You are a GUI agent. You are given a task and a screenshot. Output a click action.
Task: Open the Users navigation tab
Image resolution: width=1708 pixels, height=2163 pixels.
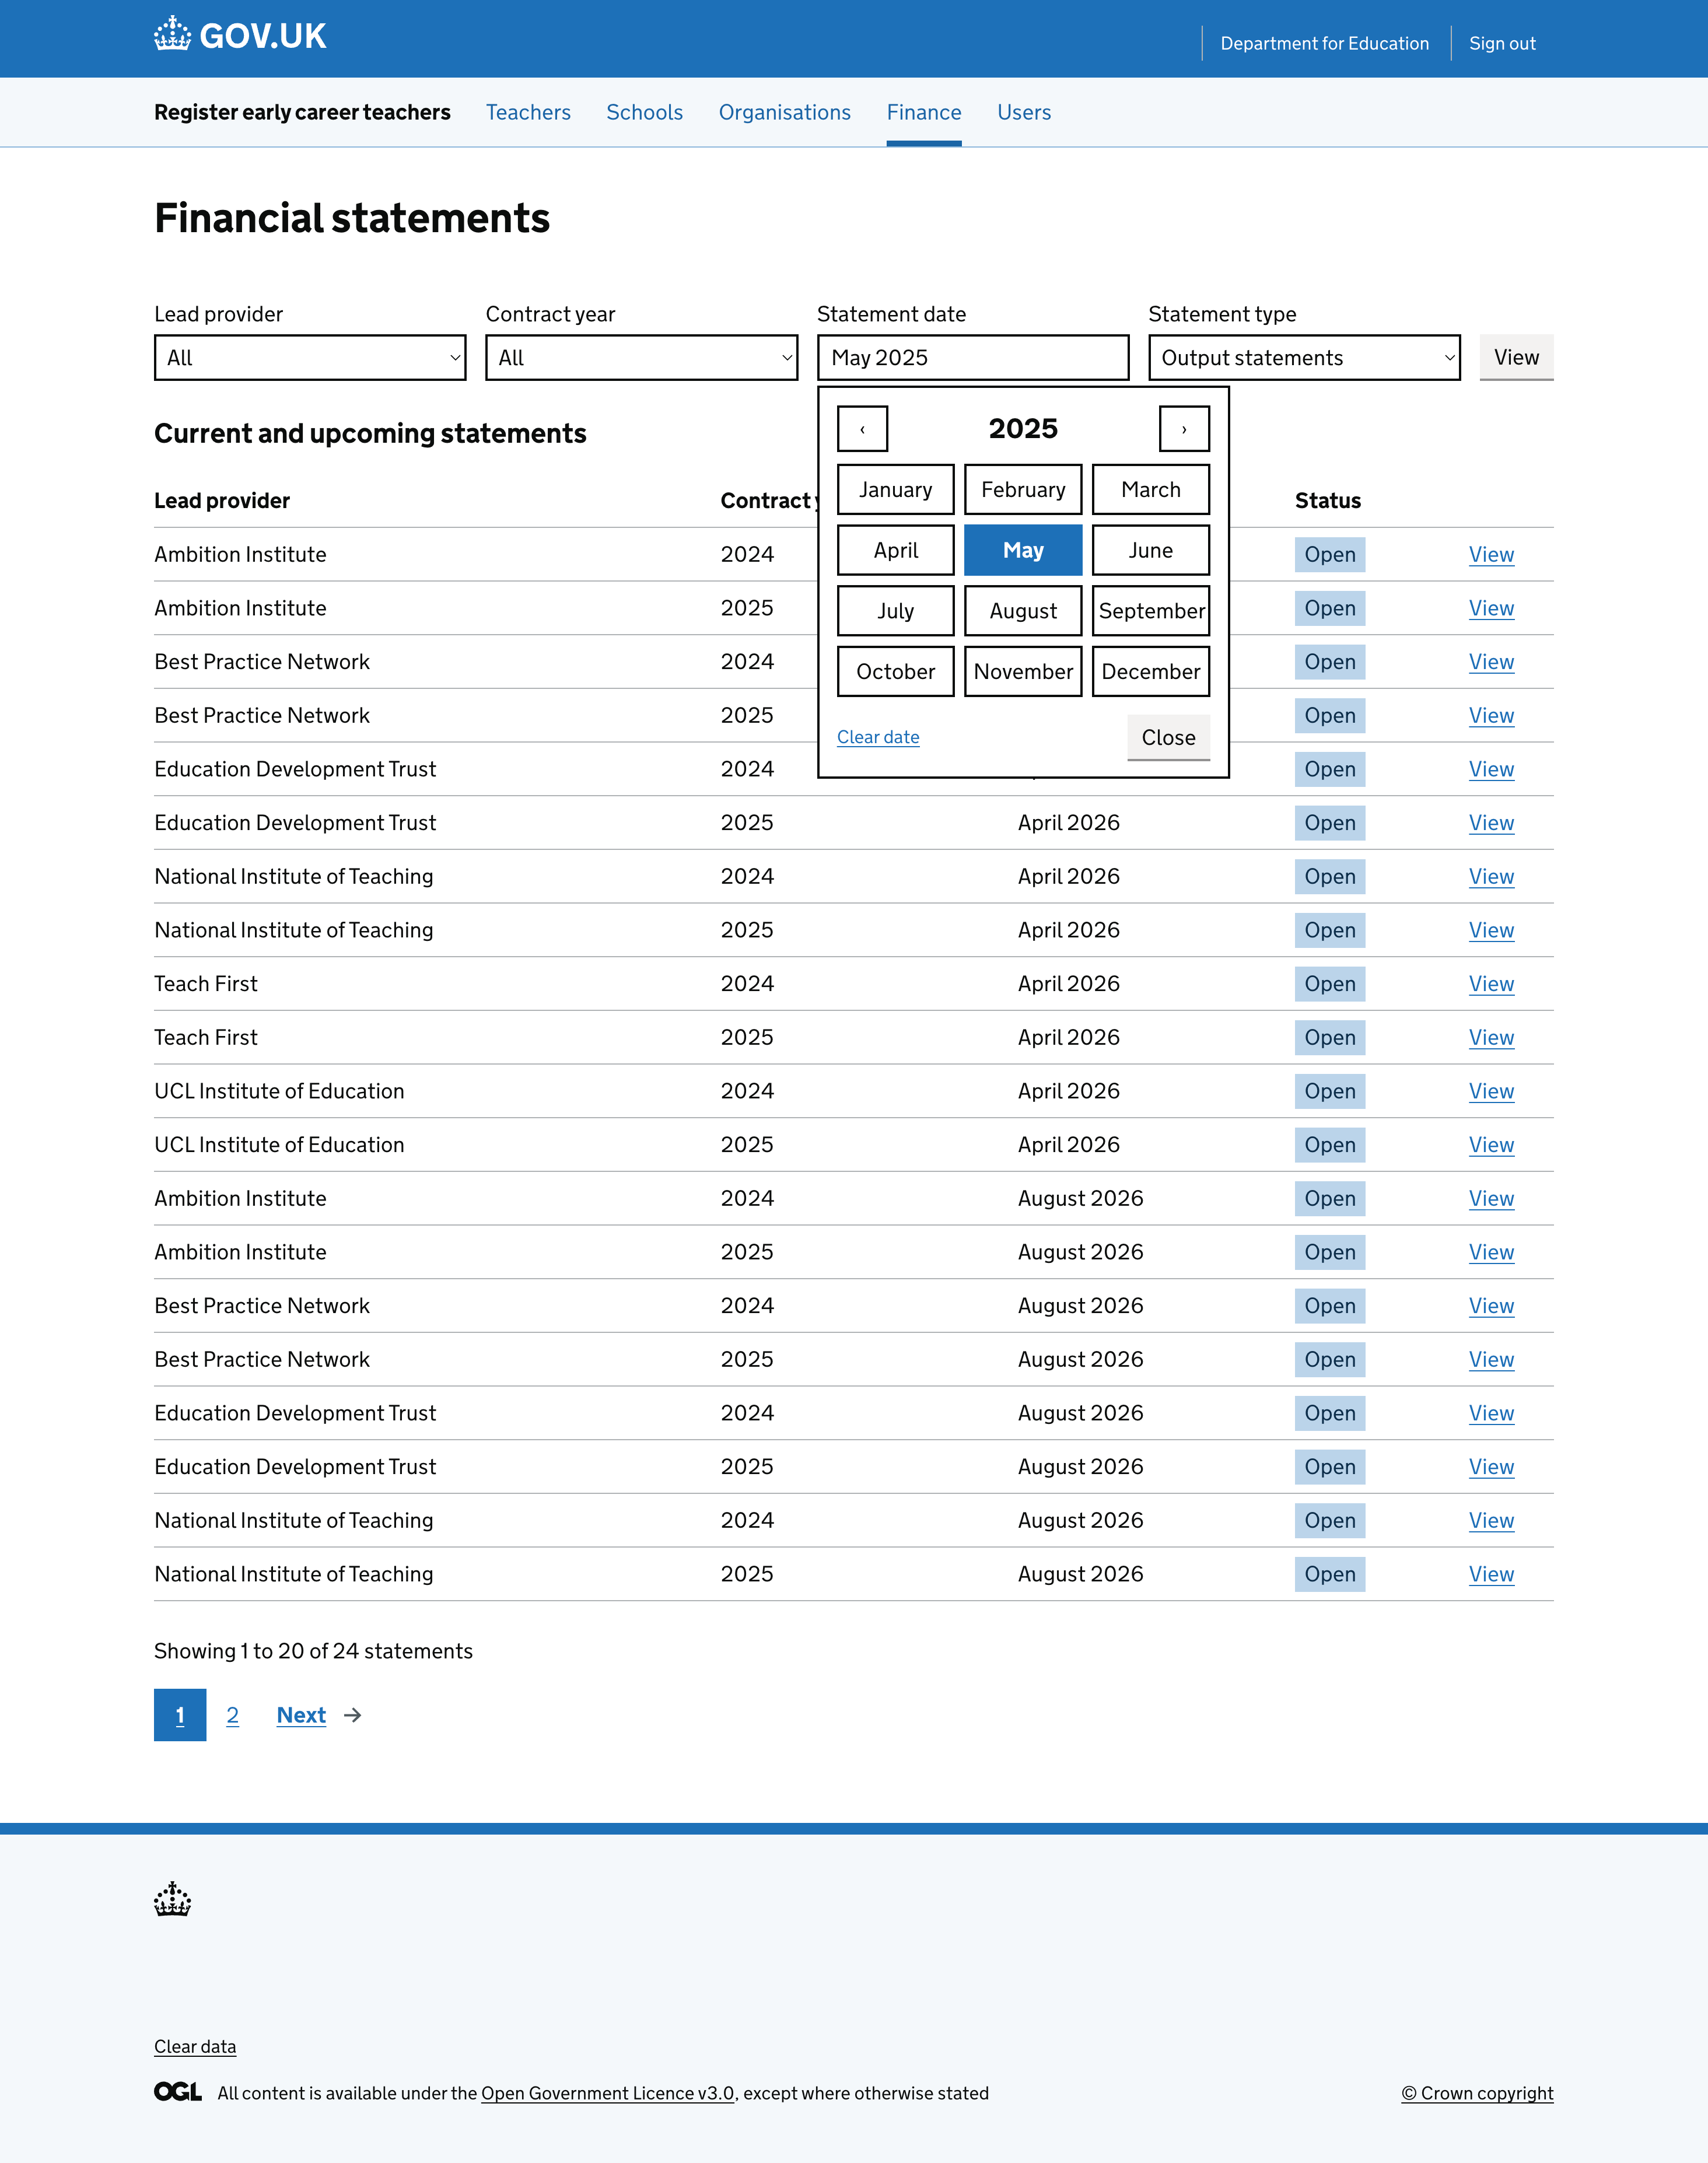pos(1024,112)
